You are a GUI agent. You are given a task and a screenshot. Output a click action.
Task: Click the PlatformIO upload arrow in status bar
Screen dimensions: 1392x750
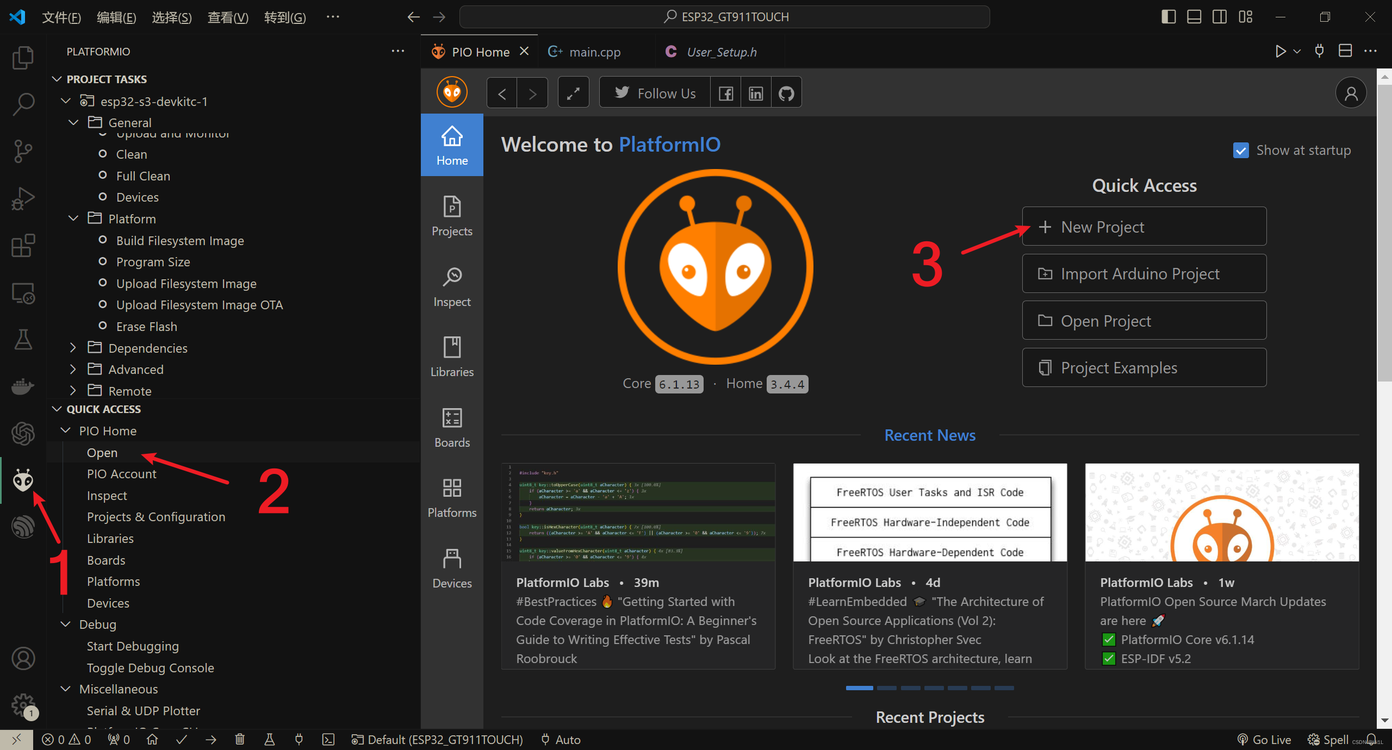(211, 740)
